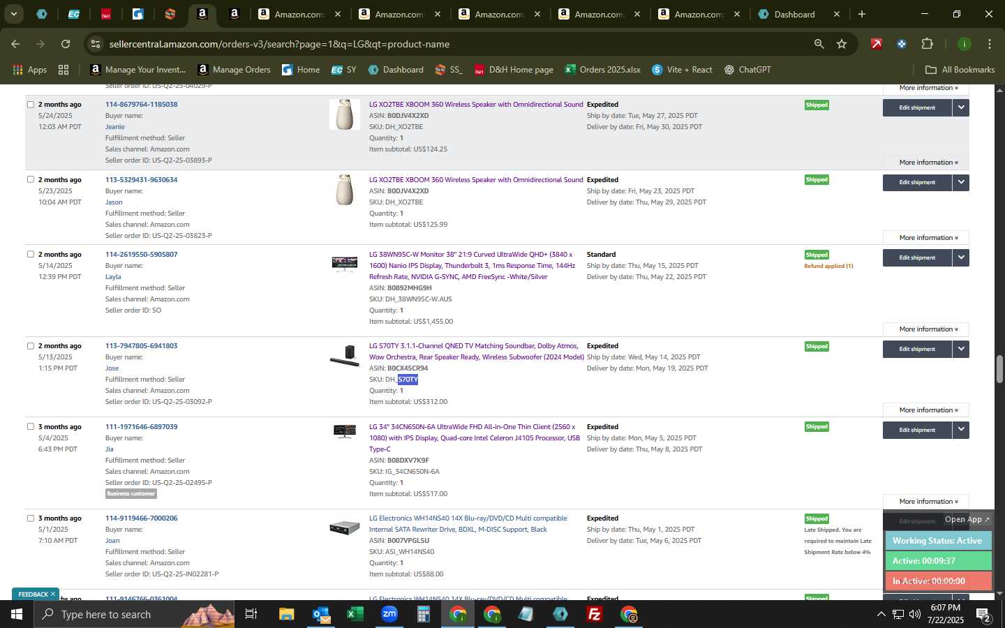The height and width of the screenshot is (628, 1005).
Task: Open LG 38WN95C-W Monitor product link
Action: click(472, 266)
